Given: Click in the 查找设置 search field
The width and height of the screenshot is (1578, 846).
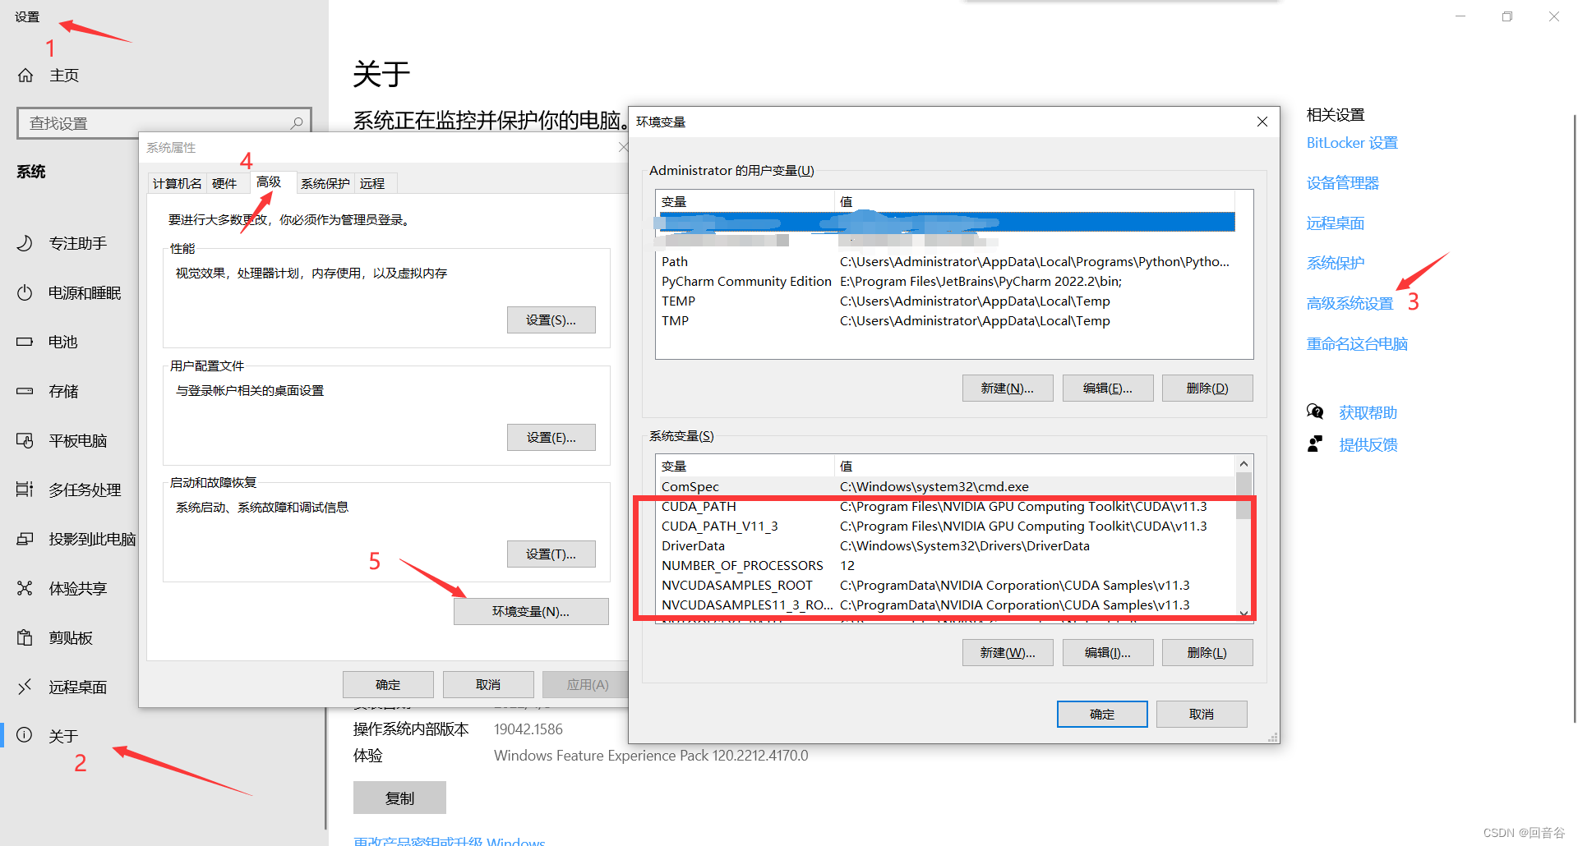Looking at the screenshot, I should click(164, 123).
